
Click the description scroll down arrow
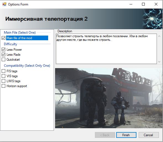tap(159, 62)
